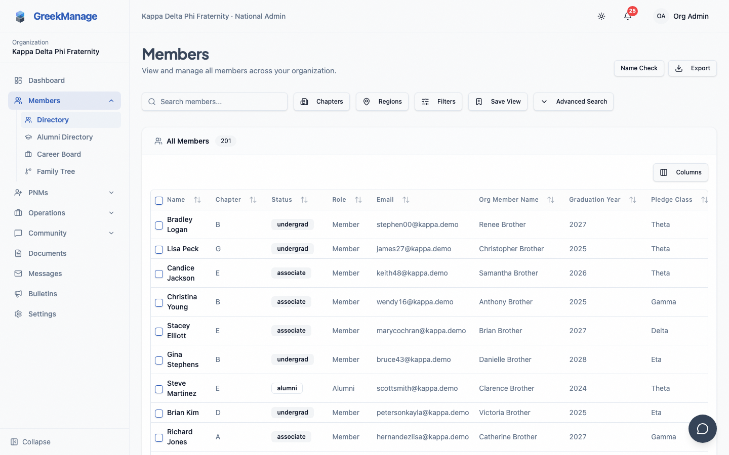Click Collapse at sidebar bottom
The width and height of the screenshot is (729, 455).
point(31,442)
